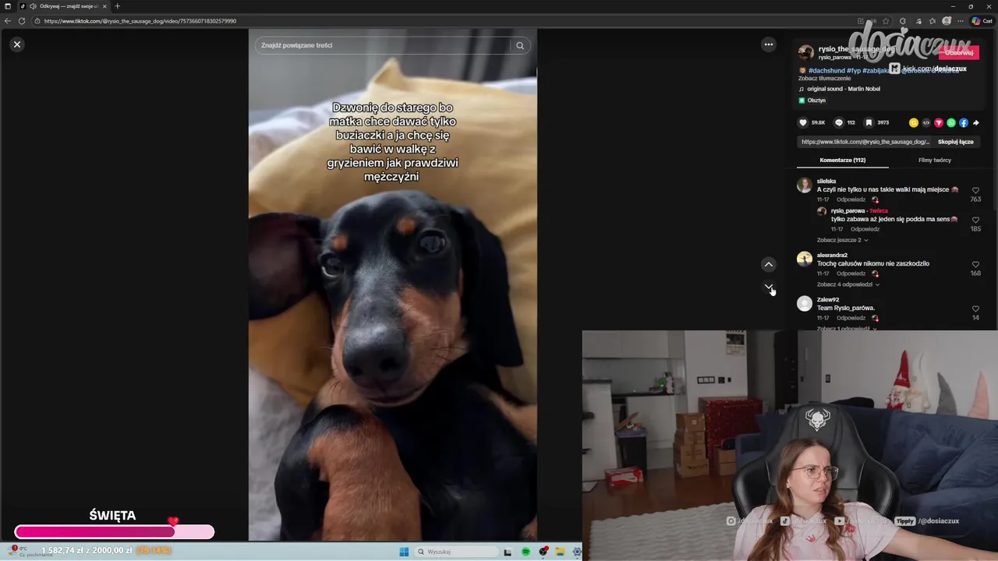This screenshot has width=998, height=561.
Task: Open Zalew92's profile avatar
Action: 805,304
